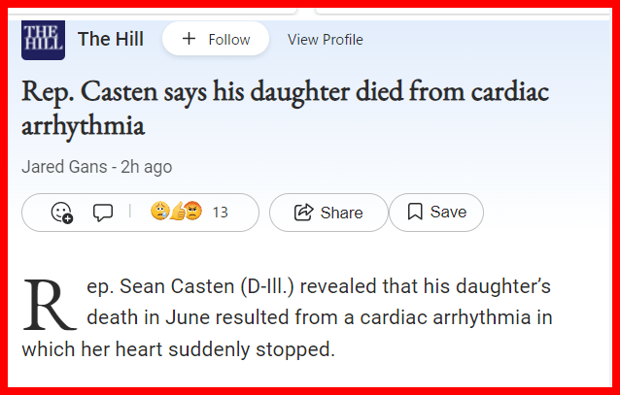
Task: Open The Hill publisher name link
Action: 111,40
